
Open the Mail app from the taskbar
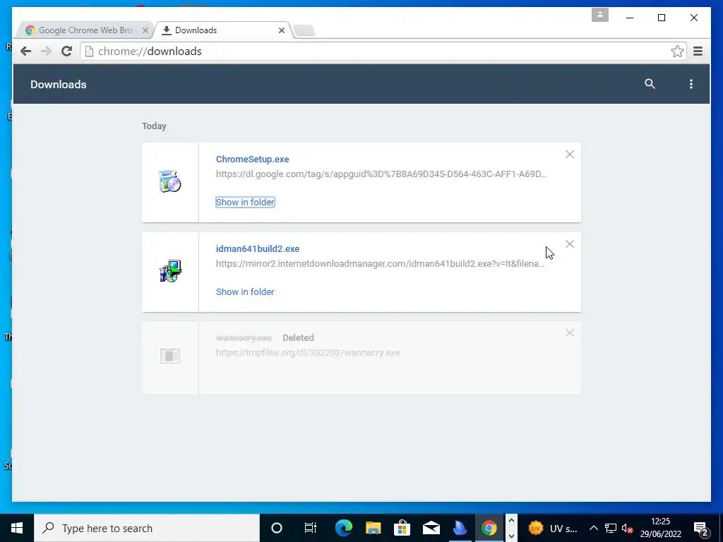431,528
